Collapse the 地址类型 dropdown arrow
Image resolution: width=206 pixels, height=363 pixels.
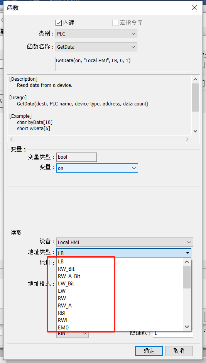pyautogui.click(x=187, y=253)
